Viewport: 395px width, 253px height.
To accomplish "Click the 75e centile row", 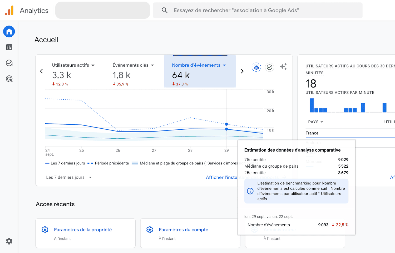I will coord(296,159).
